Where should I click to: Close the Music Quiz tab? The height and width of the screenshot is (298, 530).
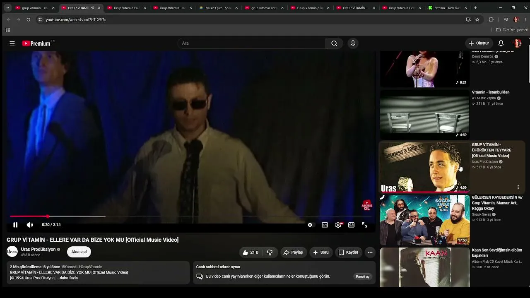click(236, 8)
